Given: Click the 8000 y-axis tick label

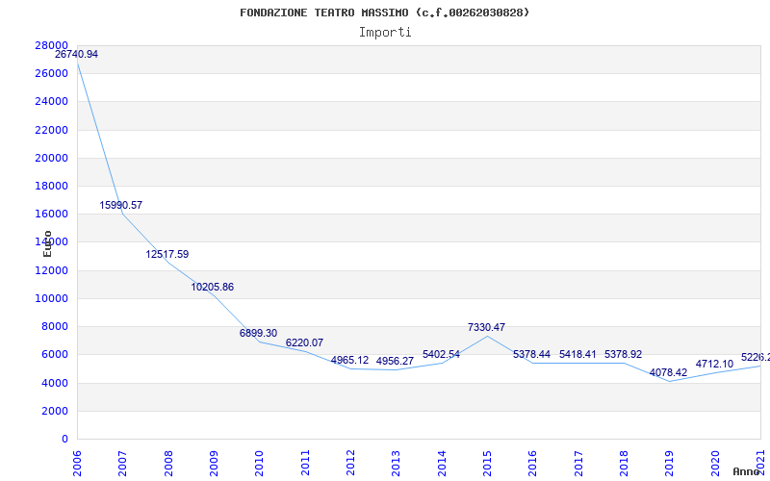Looking at the screenshot, I should (x=55, y=326).
